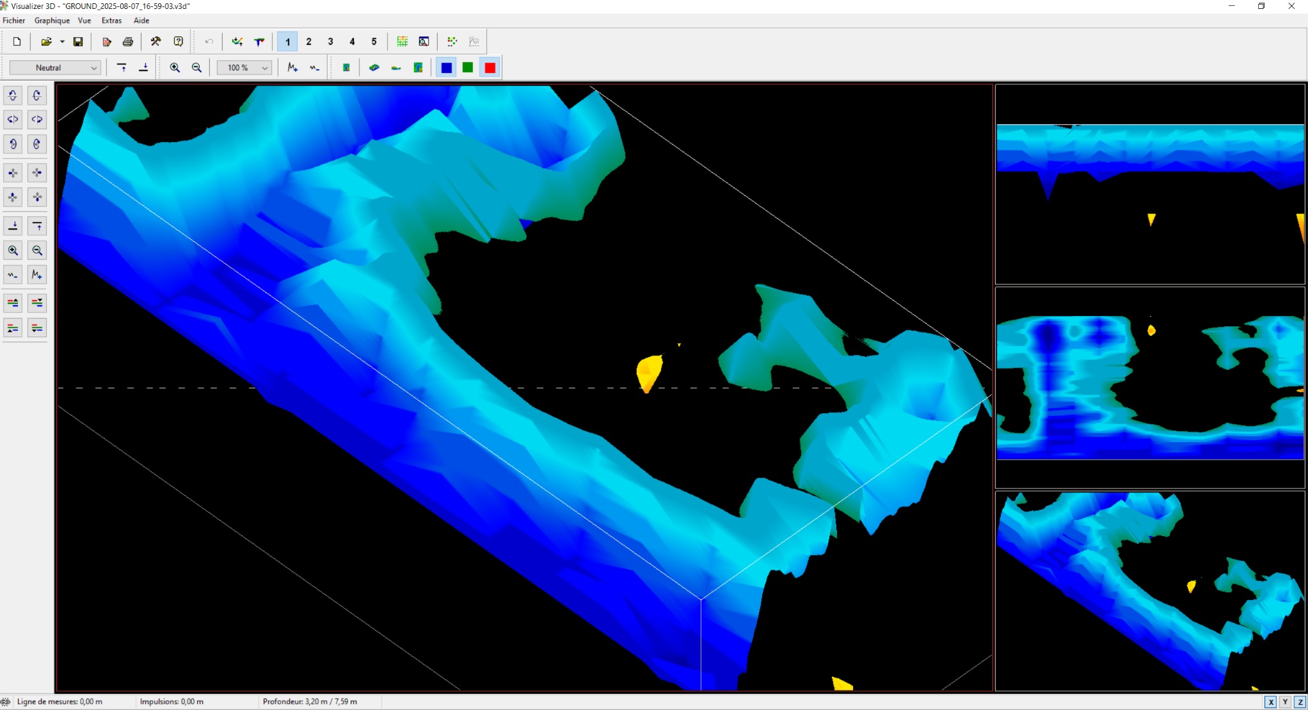Toggle the green color channel square
Screen dimensions: 1308x710
(x=468, y=68)
